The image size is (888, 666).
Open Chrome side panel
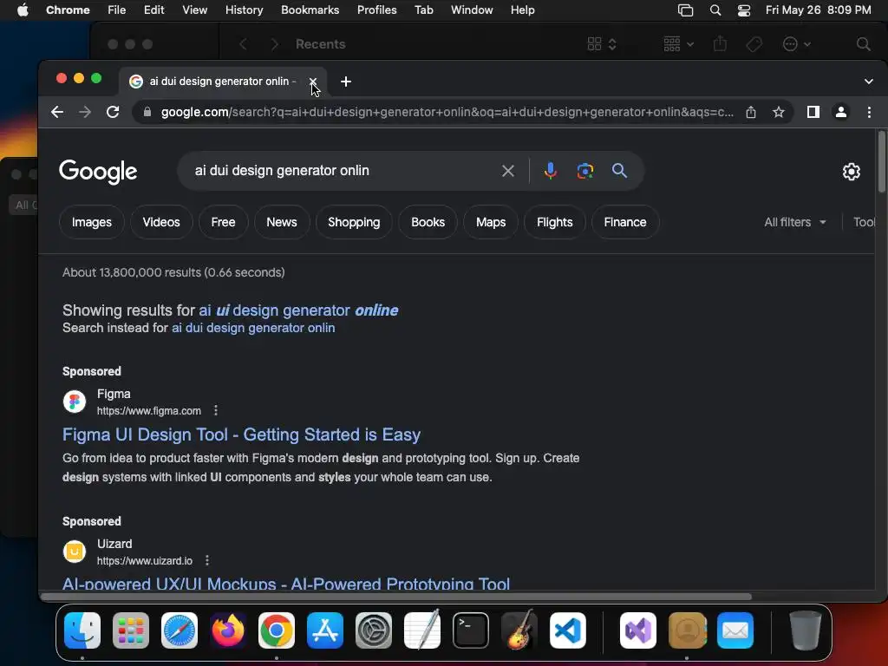click(813, 112)
